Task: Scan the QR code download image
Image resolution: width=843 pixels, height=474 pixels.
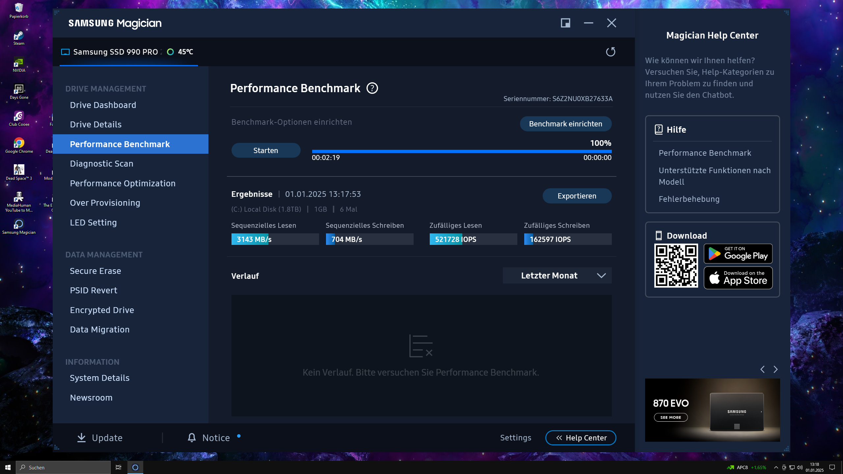Action: 676,265
